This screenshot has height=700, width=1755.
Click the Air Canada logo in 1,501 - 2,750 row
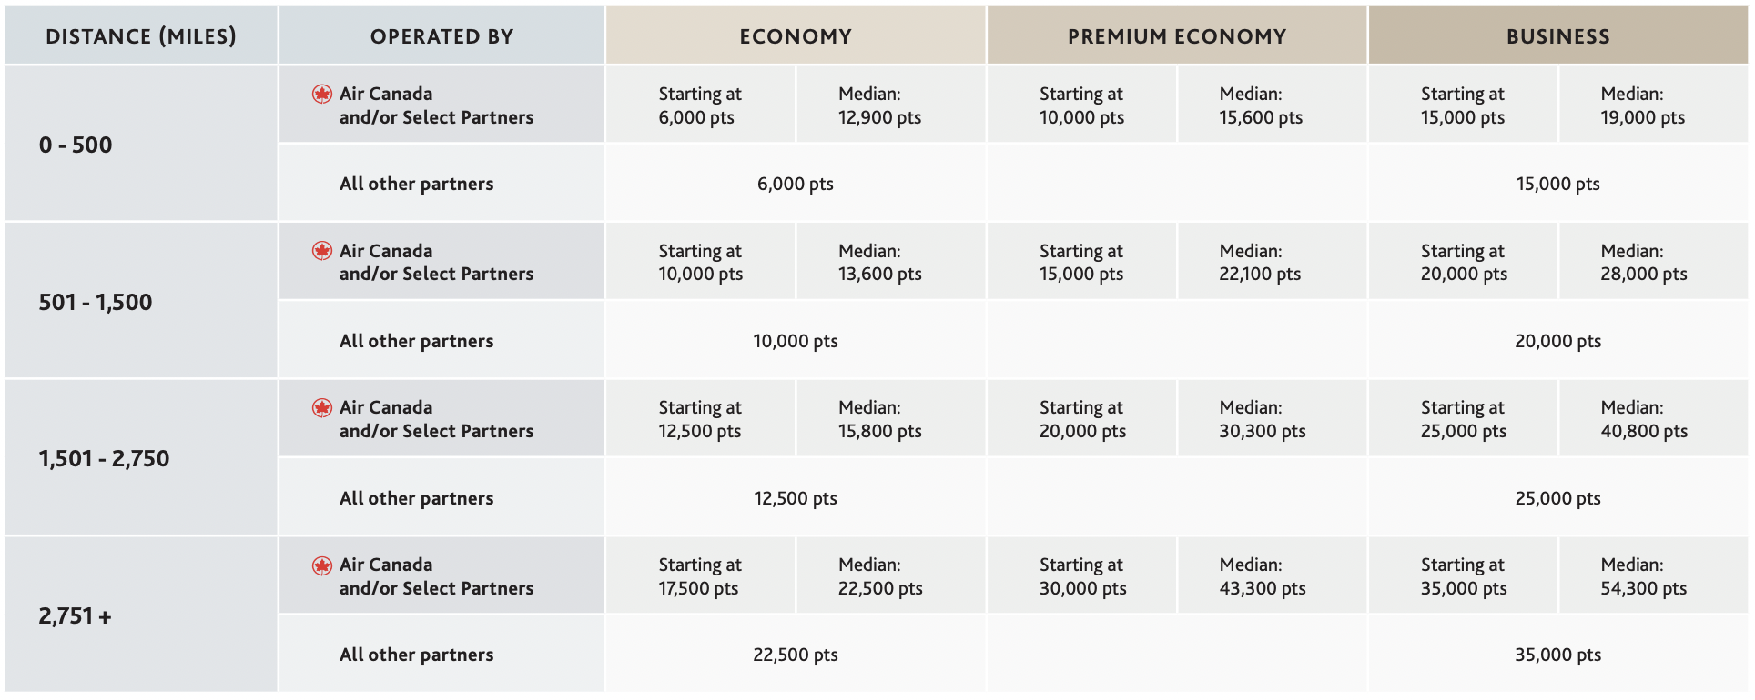coord(322,407)
